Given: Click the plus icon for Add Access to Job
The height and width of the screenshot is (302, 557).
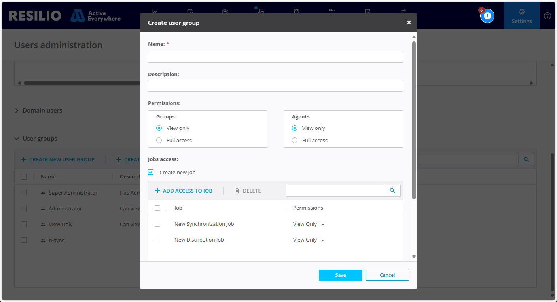Looking at the screenshot, I should [x=157, y=191].
